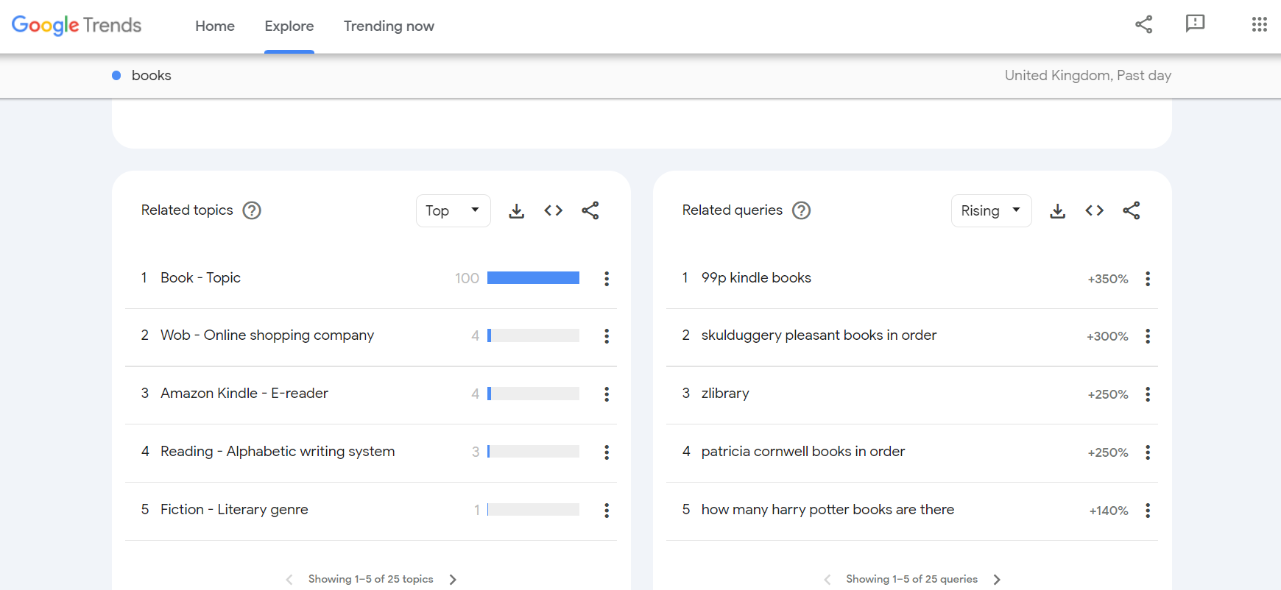This screenshot has width=1281, height=590.
Task: Click the 100 score for Book - Topic
Action: [467, 279]
